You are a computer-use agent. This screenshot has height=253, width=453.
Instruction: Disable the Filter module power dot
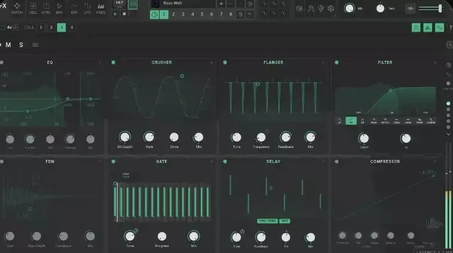336,62
